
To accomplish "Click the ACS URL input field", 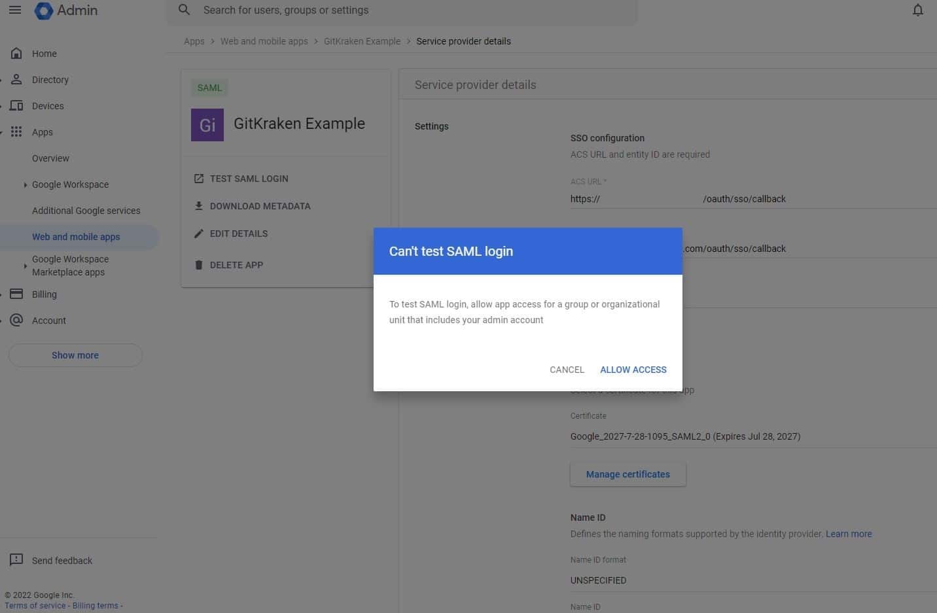I will pyautogui.click(x=753, y=199).
